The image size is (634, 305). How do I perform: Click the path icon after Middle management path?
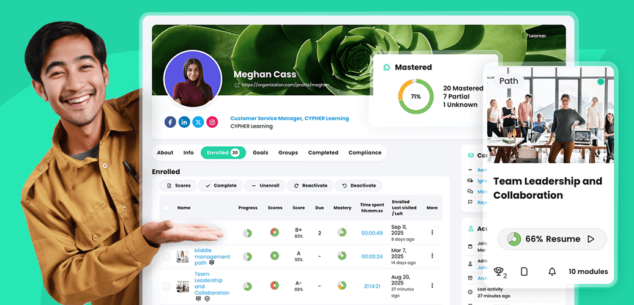[212, 263]
